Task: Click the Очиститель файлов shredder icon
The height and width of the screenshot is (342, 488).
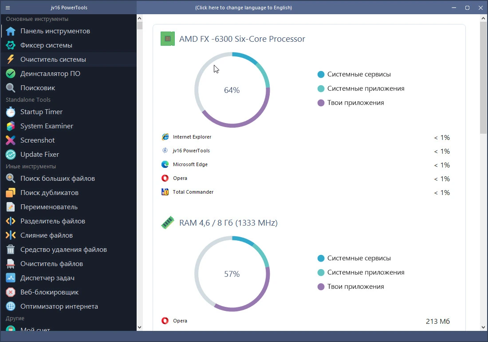Action: click(x=11, y=264)
